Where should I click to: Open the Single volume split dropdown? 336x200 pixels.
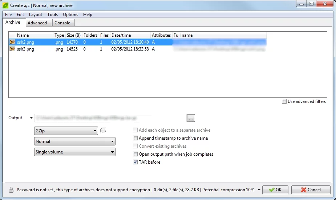pyautogui.click(x=75, y=152)
